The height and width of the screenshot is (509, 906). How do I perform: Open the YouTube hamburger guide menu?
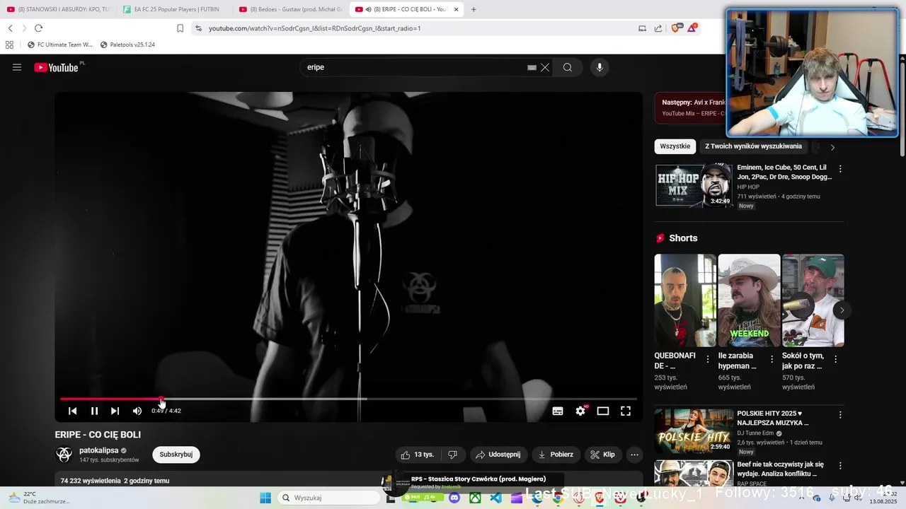[x=17, y=67]
